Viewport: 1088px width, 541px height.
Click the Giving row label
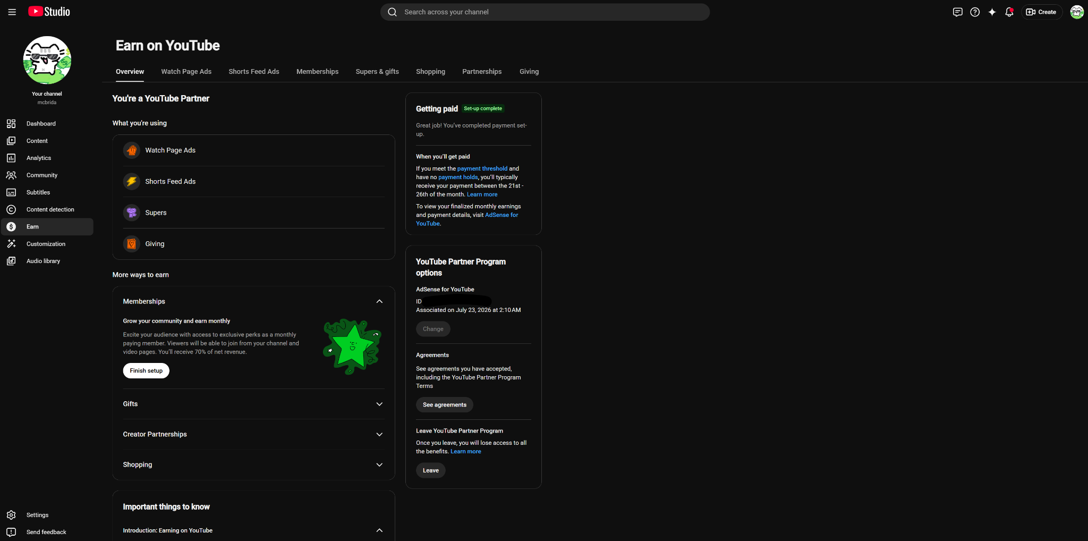pyautogui.click(x=155, y=244)
